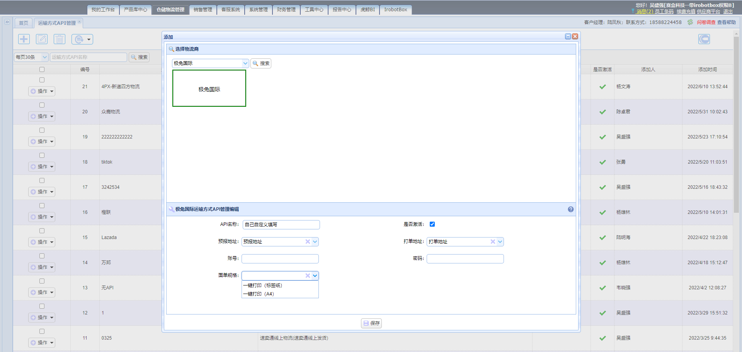Clear the 面单规格 field with X
The image size is (742, 352).
(x=308, y=276)
